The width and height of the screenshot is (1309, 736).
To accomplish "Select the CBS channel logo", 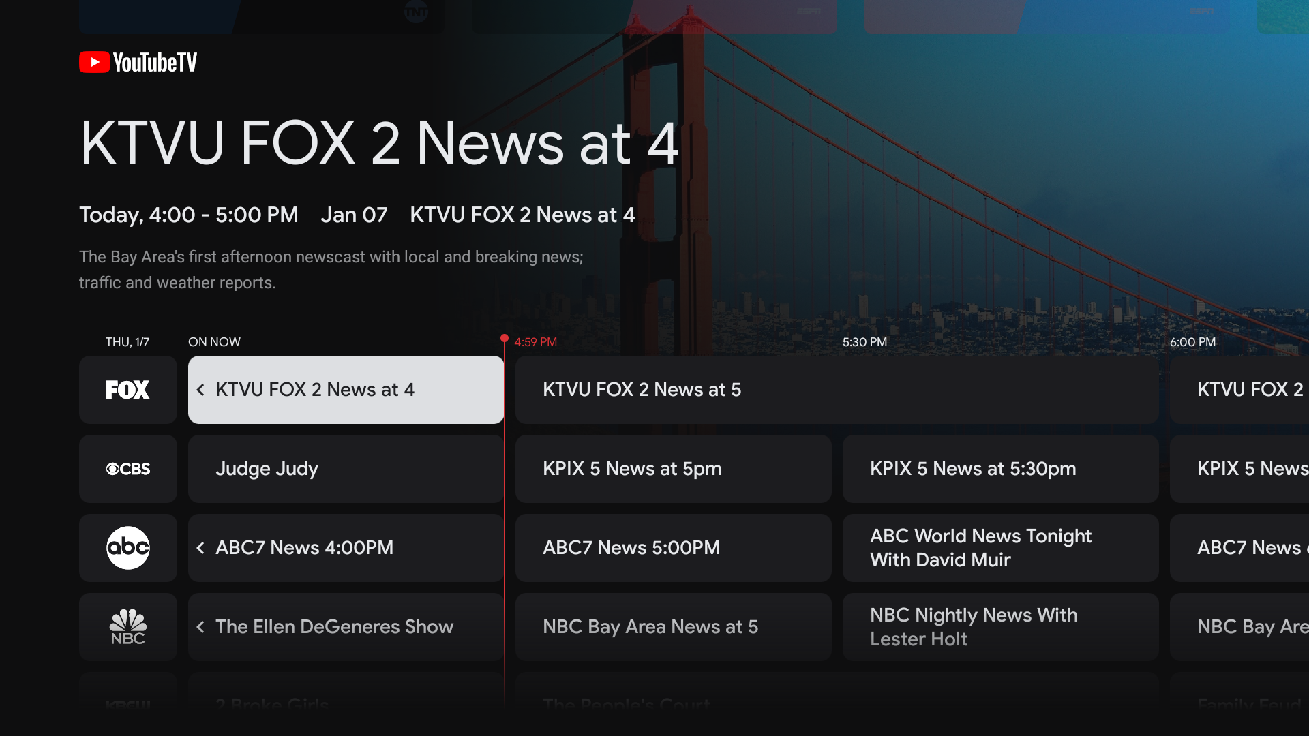I will pos(127,469).
